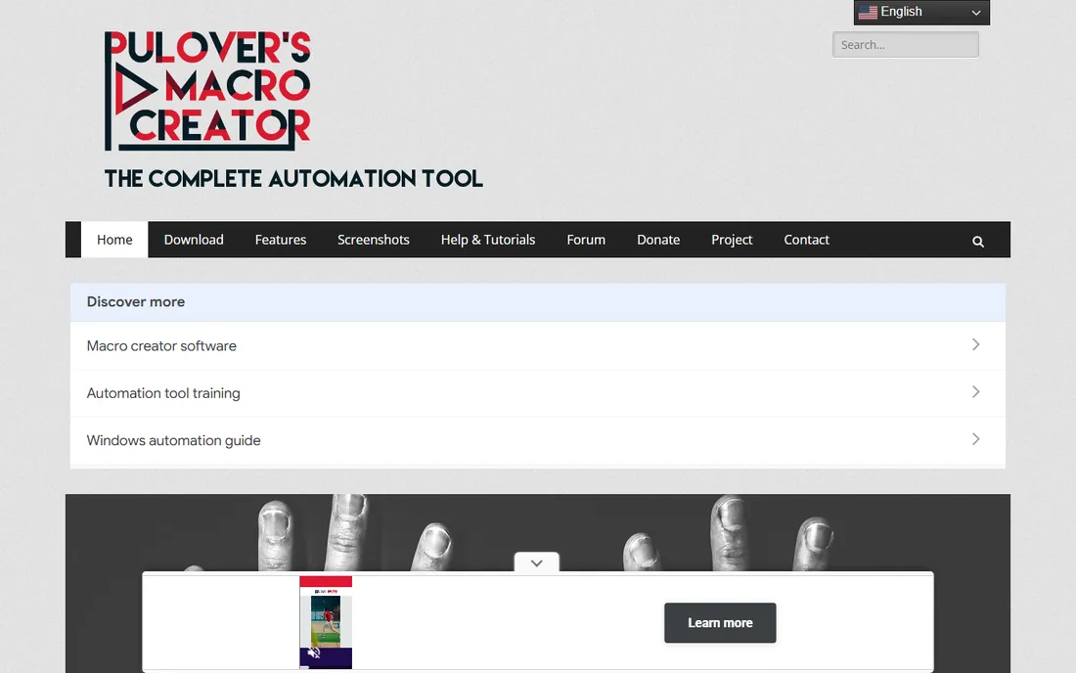The width and height of the screenshot is (1076, 673).
Task: Click the baseball ad video thumbnail
Action: (x=326, y=622)
